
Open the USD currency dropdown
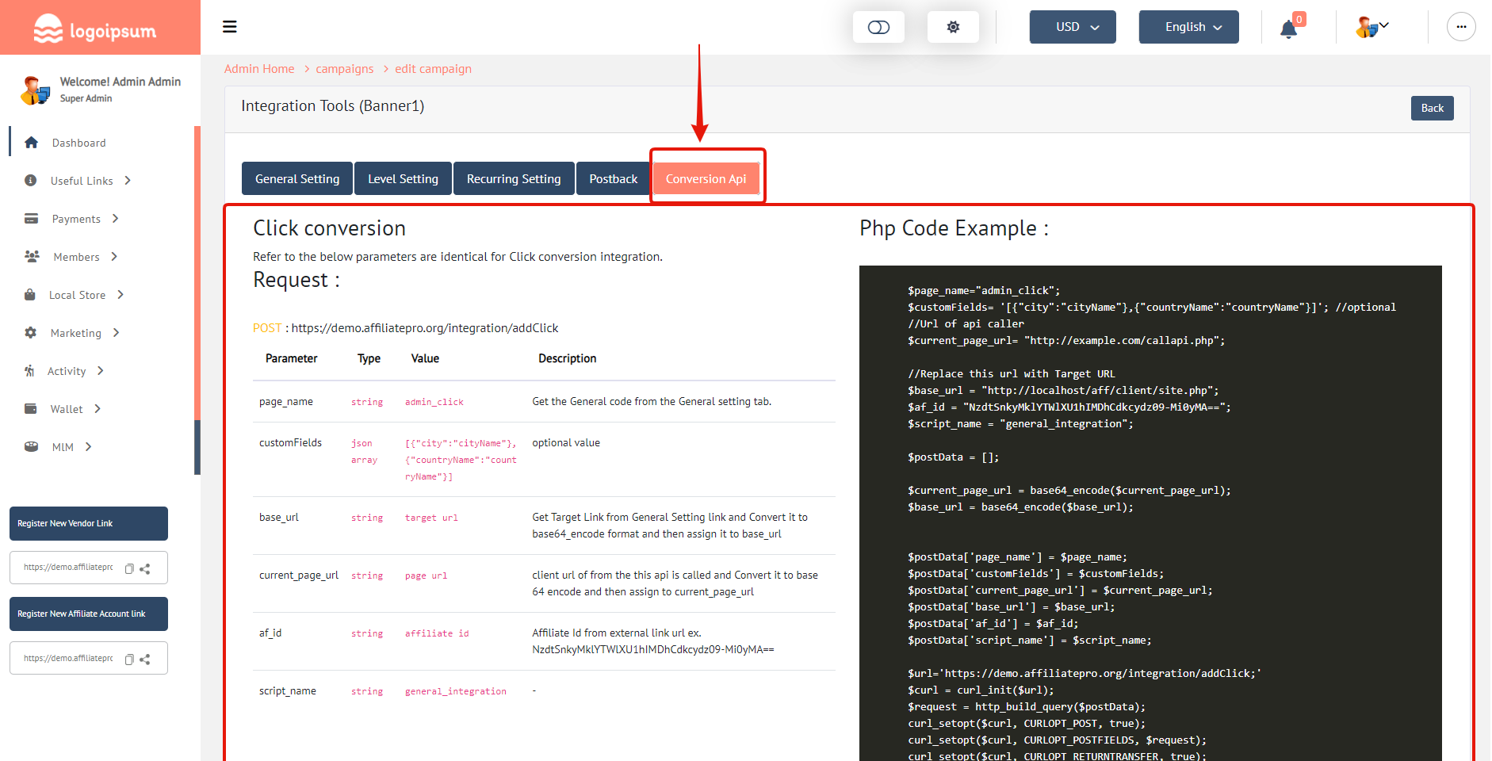click(x=1072, y=26)
